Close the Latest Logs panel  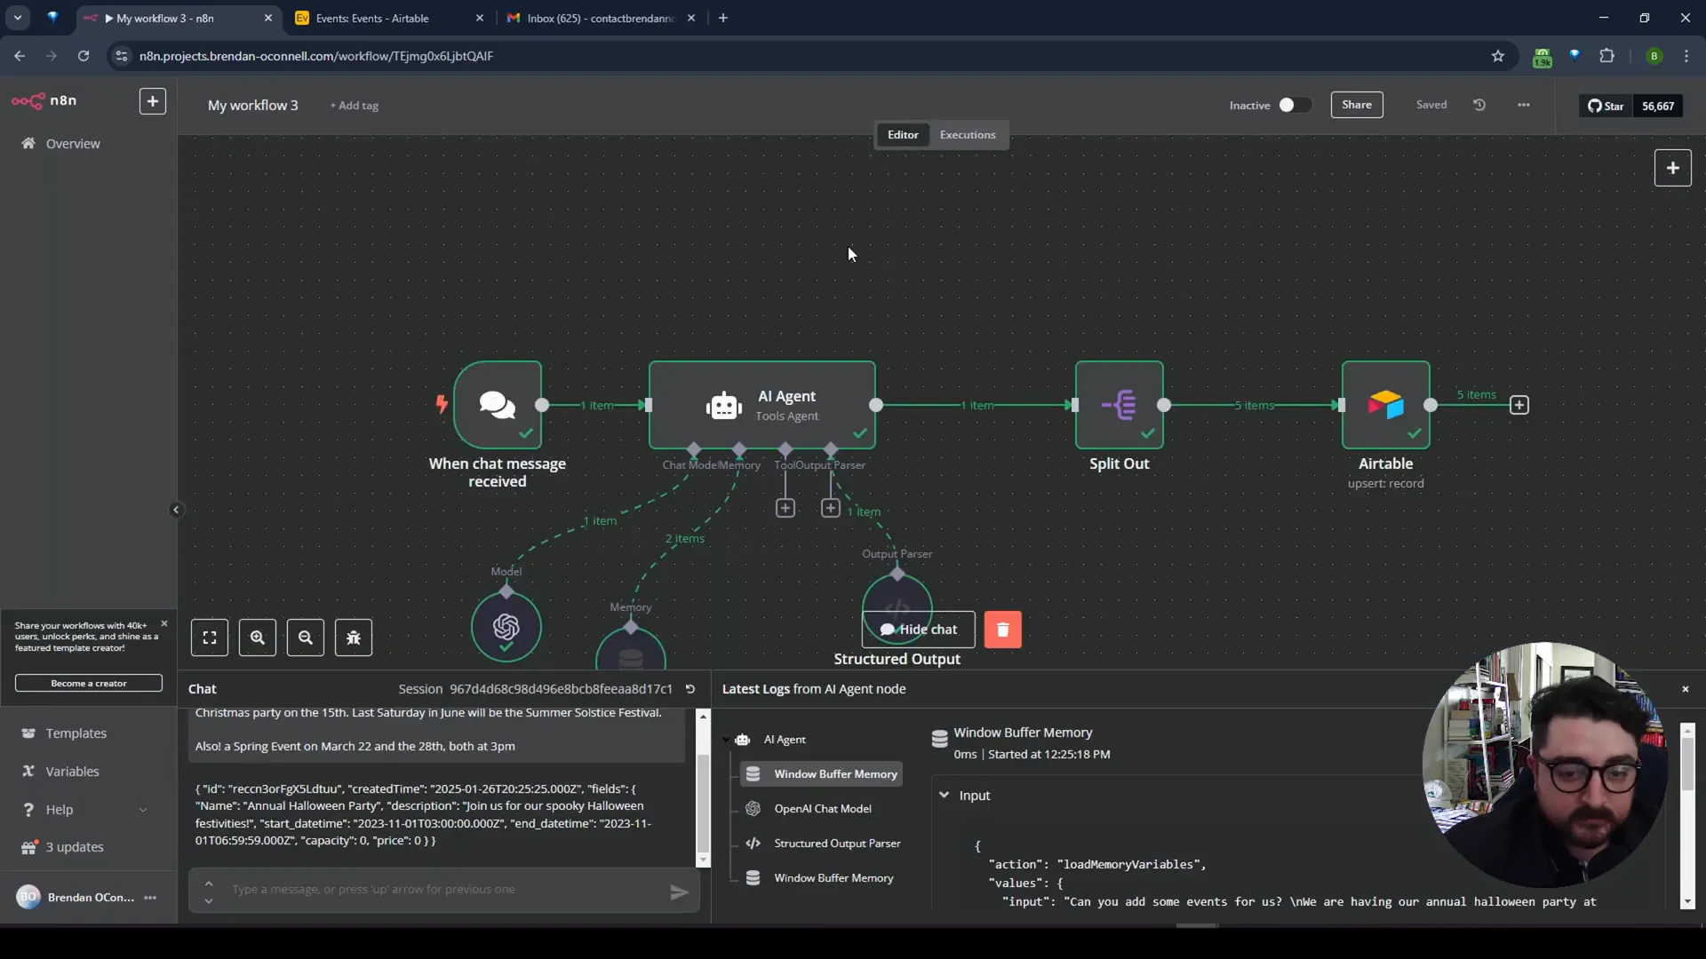(x=1685, y=689)
